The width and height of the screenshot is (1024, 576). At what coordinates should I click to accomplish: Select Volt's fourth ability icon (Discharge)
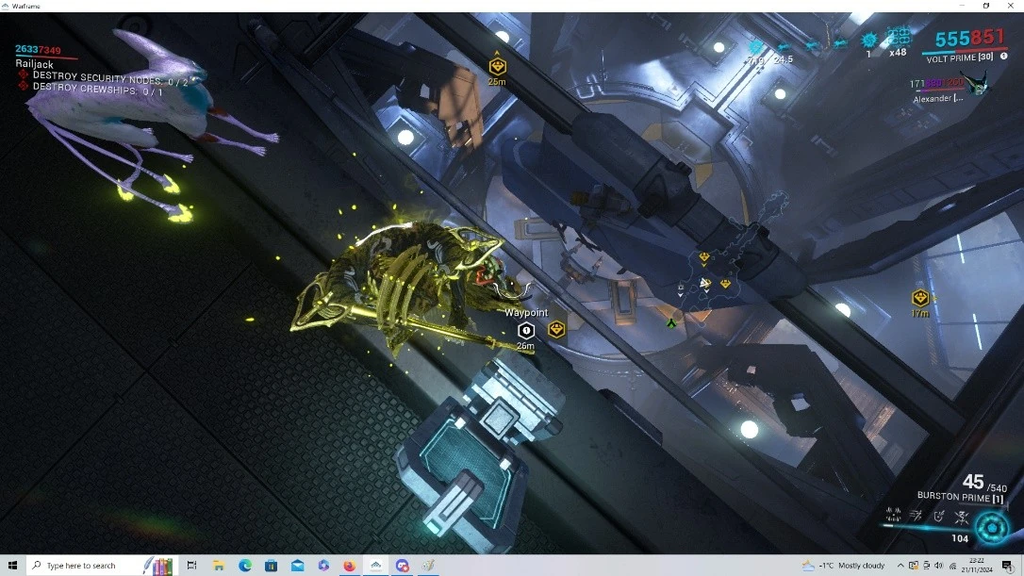click(x=962, y=518)
